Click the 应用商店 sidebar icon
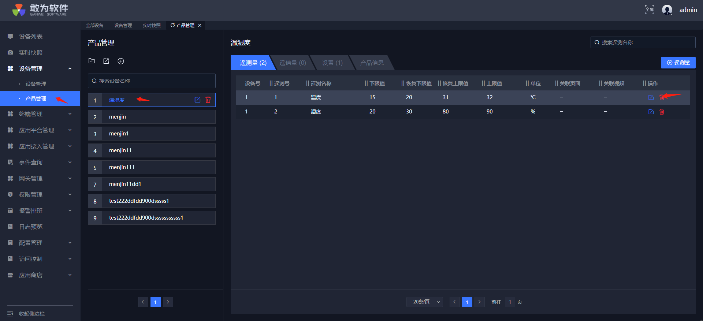 coord(10,275)
